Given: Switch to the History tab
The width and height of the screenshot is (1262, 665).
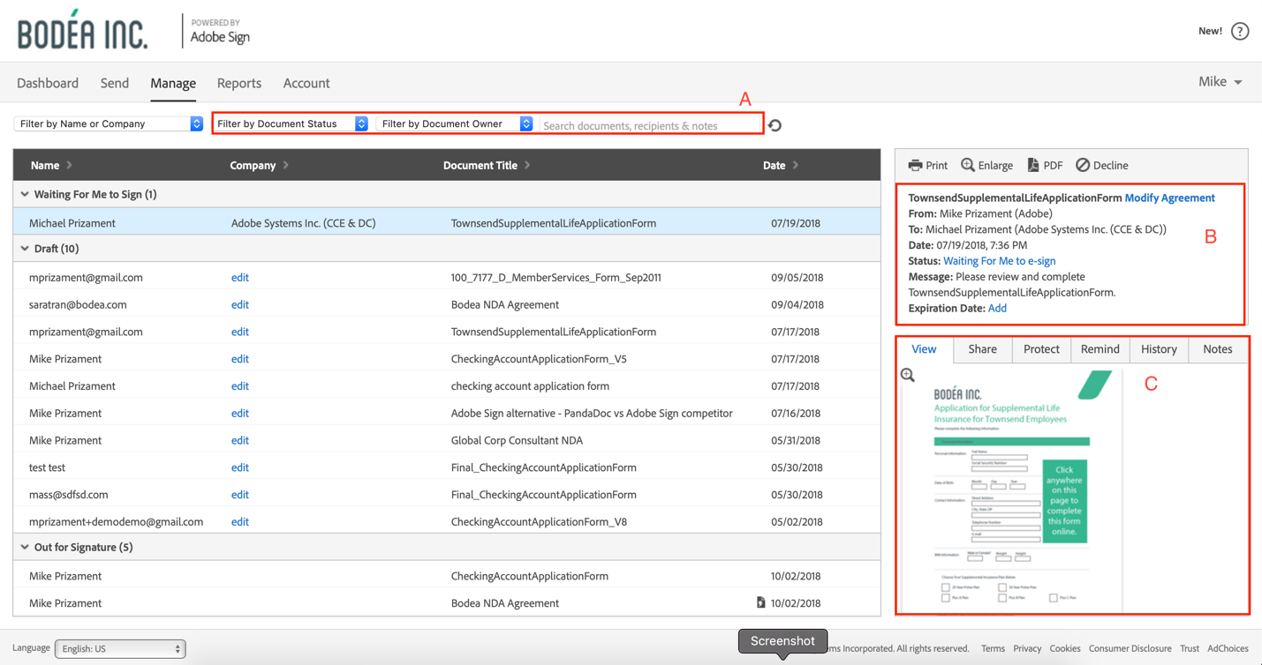Looking at the screenshot, I should (x=1159, y=349).
